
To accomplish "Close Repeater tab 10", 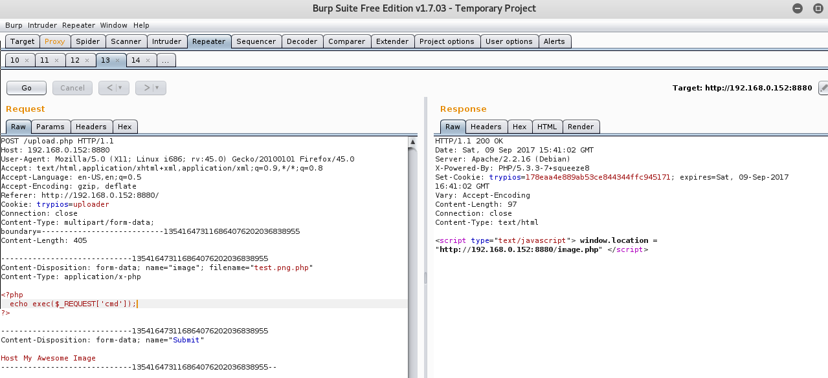I will click(27, 60).
